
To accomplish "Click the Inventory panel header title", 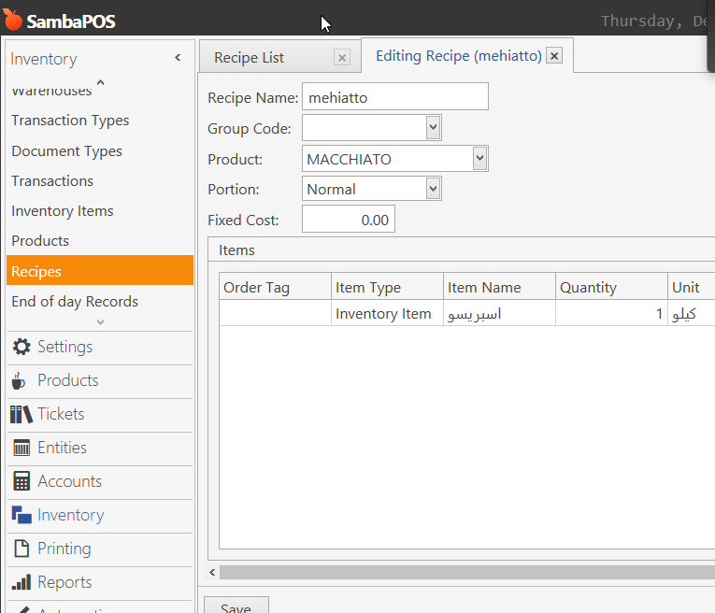I will [44, 59].
